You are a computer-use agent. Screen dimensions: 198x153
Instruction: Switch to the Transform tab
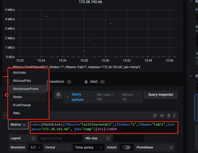point(60,82)
